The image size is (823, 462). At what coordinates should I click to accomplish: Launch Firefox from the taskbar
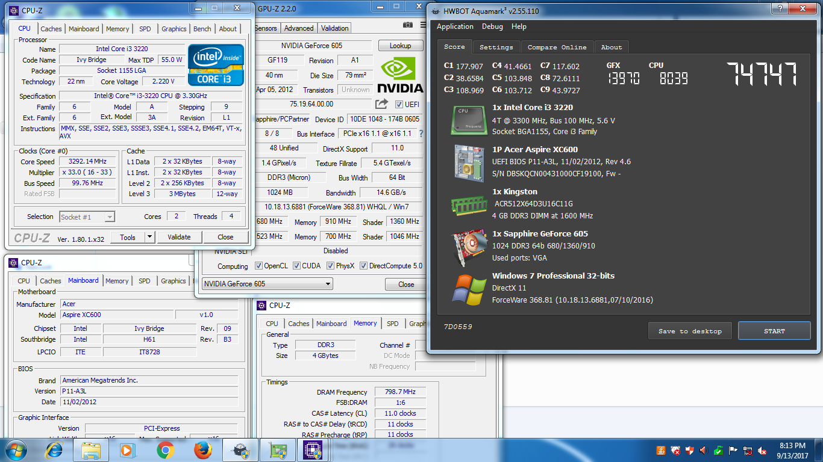click(x=203, y=450)
